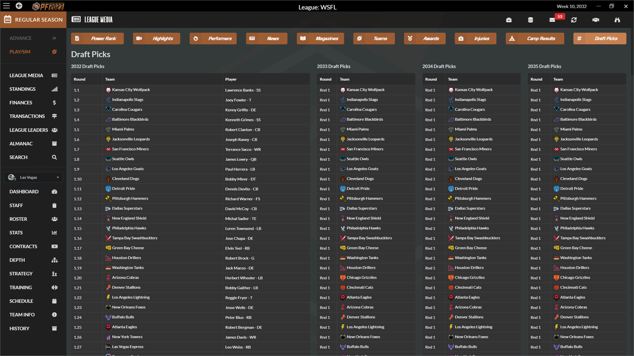Click the sync/refresh icon in the top bar
The height and width of the screenshot is (356, 634).
click(x=574, y=20)
